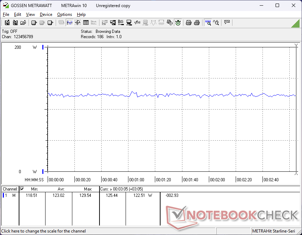Click the channel configuration icon with screwdriver
This screenshot has width=302, height=235.
[121, 23]
